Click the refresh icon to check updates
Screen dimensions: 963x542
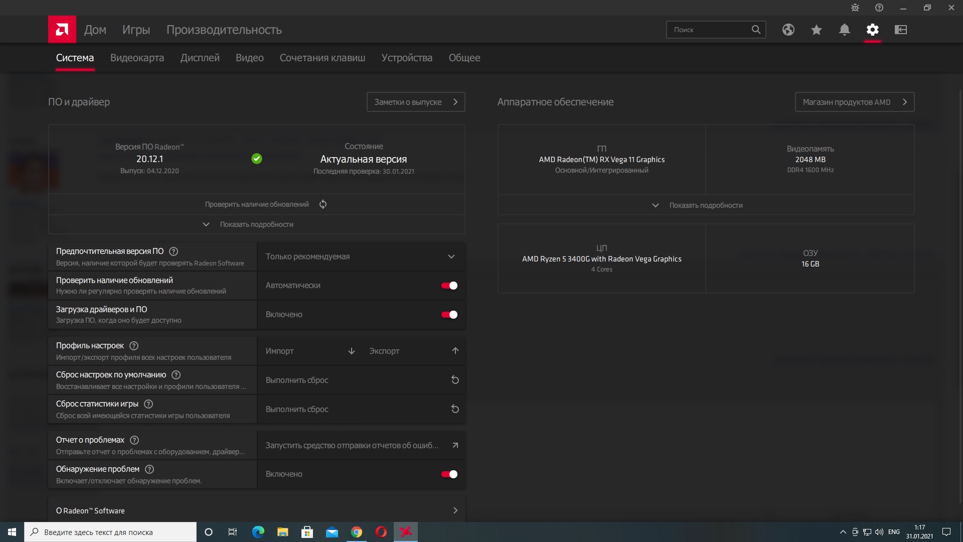point(323,204)
